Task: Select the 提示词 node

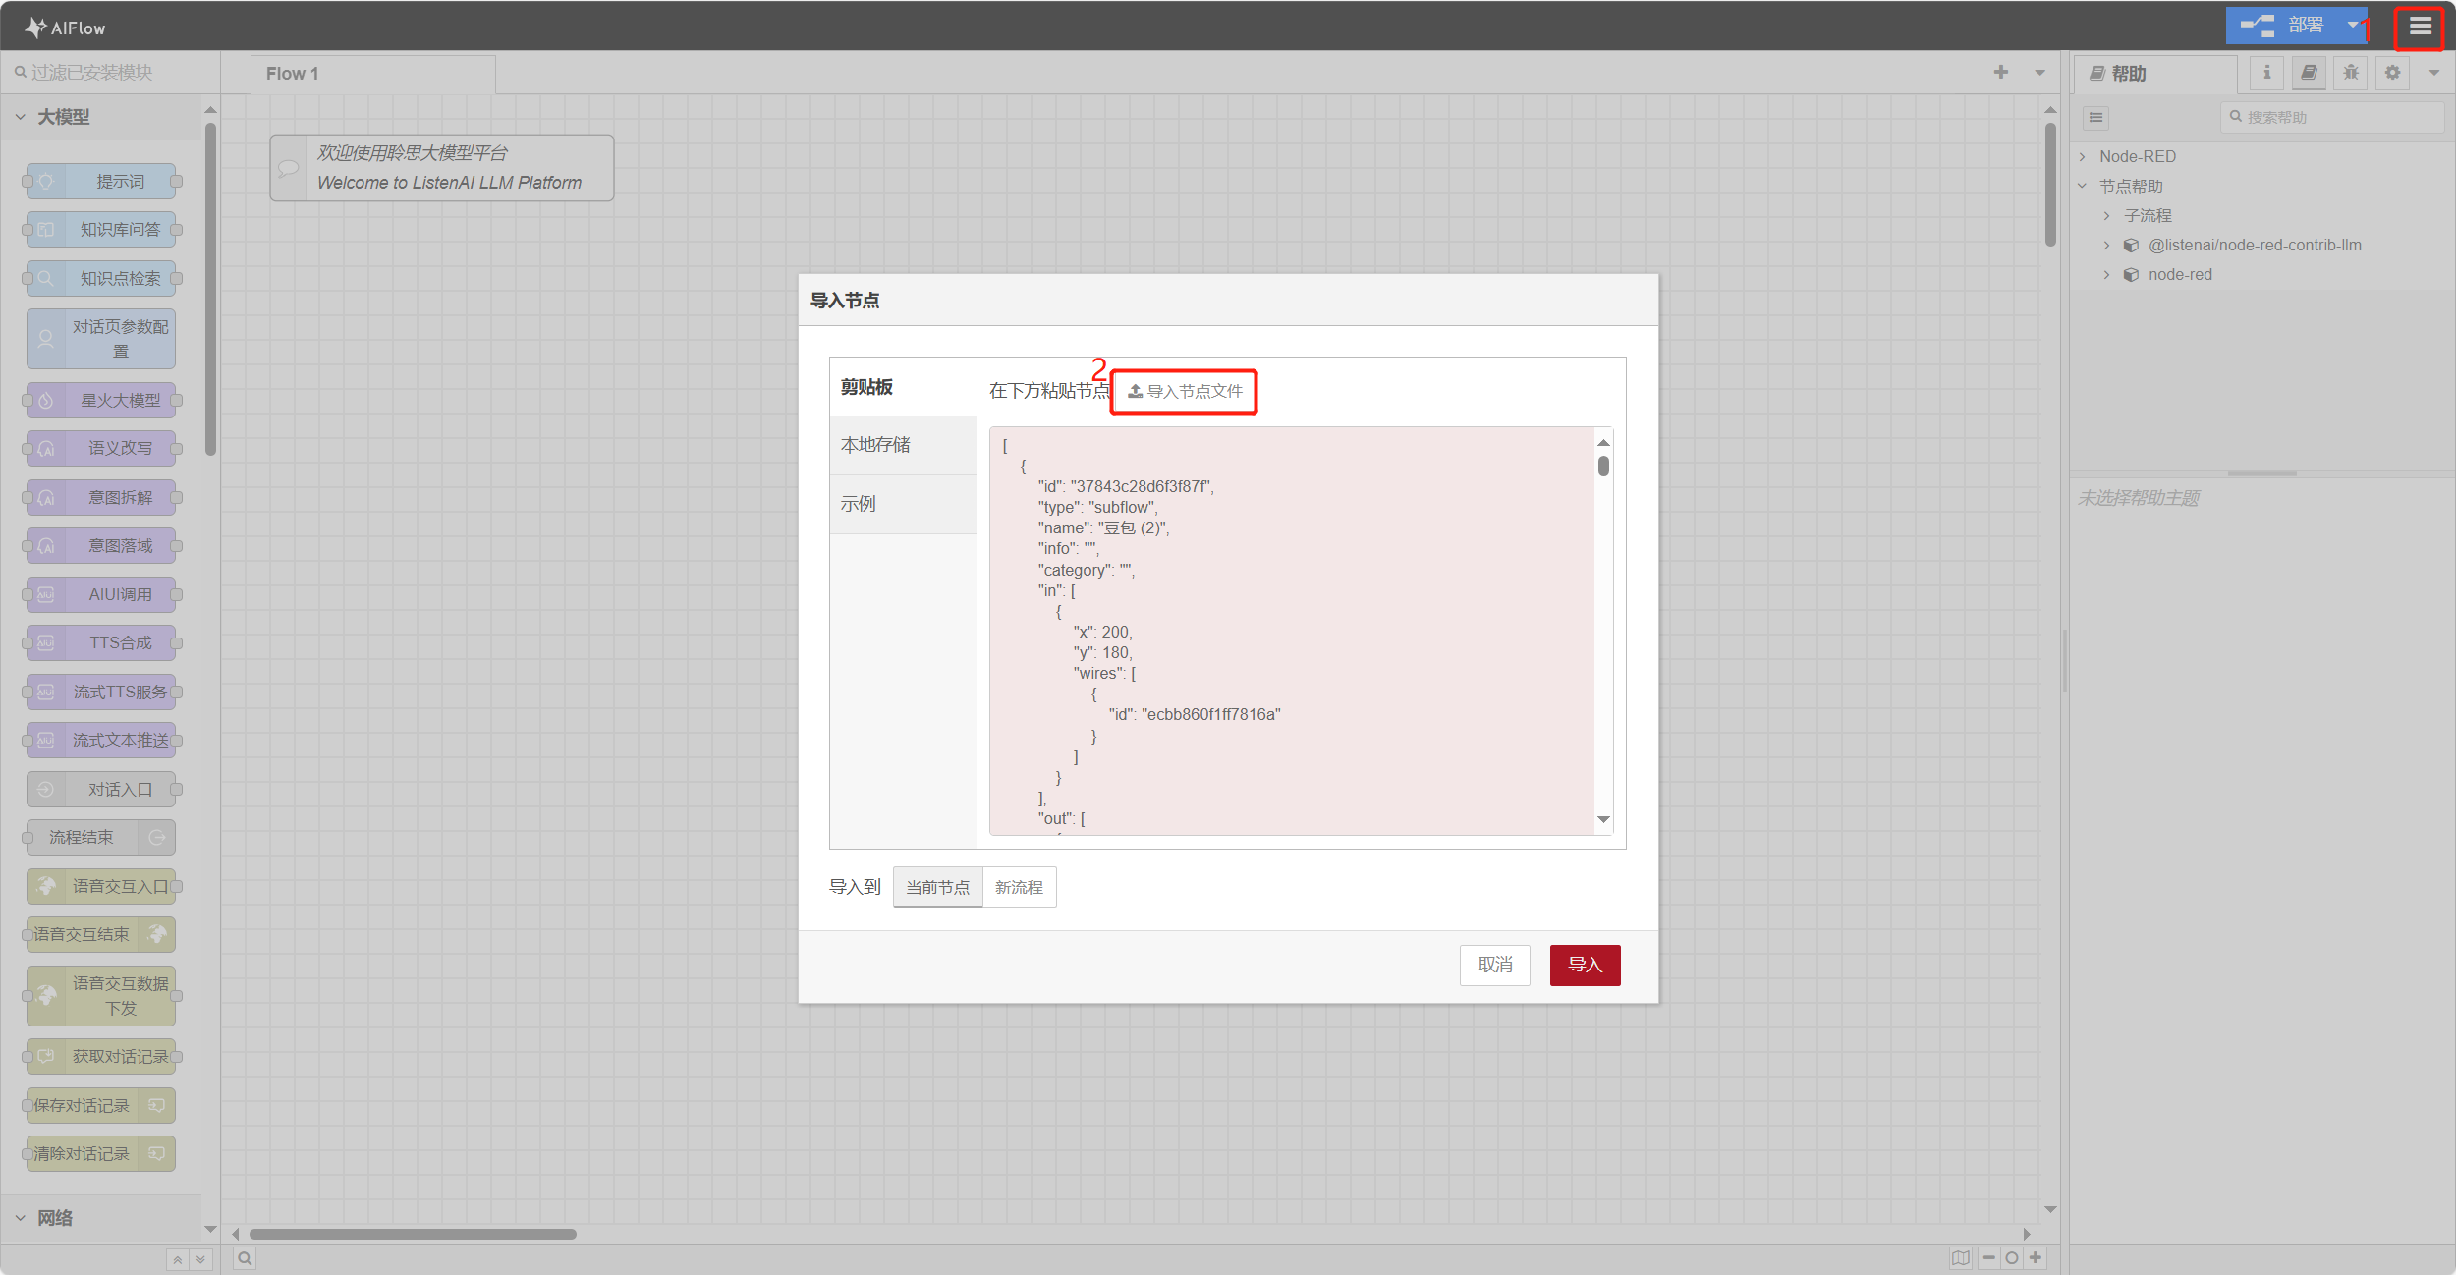Action: [101, 182]
